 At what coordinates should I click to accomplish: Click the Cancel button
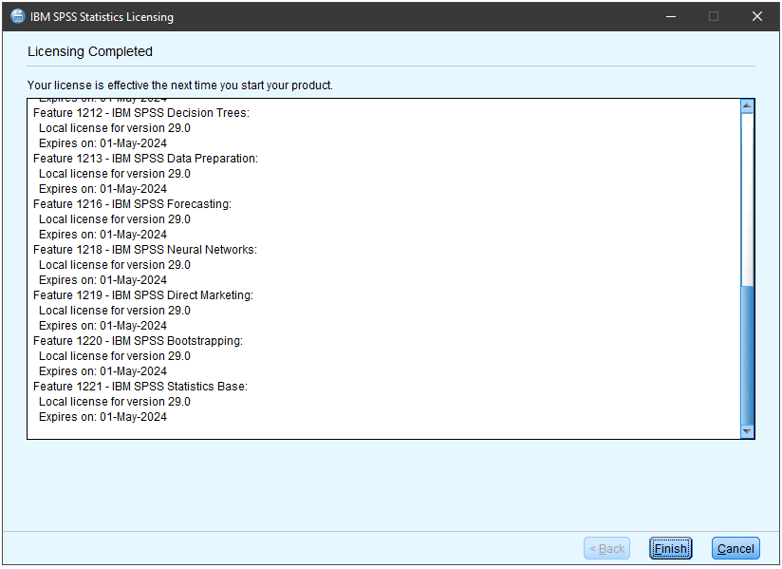tap(735, 548)
